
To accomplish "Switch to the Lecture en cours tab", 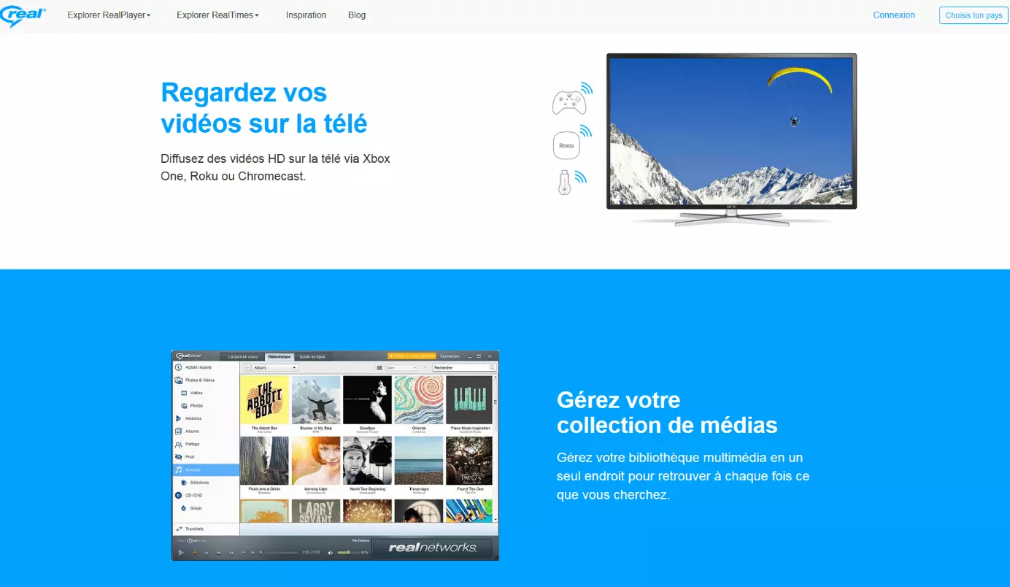I will 243,357.
